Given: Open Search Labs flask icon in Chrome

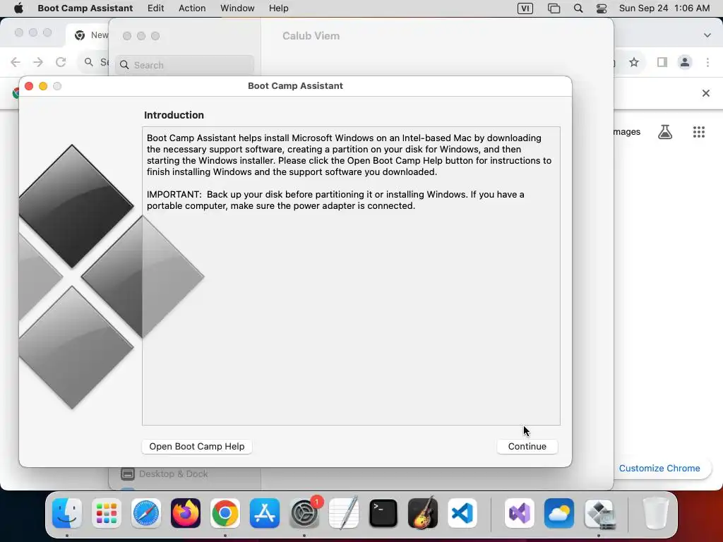Looking at the screenshot, I should pyautogui.click(x=665, y=132).
